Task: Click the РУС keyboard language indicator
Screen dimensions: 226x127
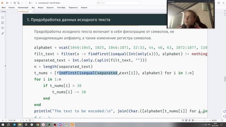Action: 209,125
